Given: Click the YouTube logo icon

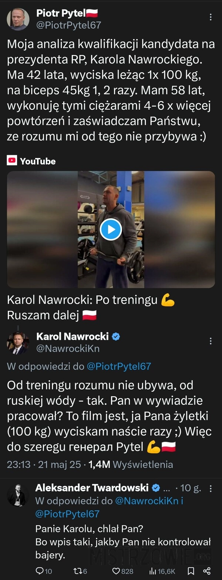Looking at the screenshot, I should pos(12,160).
